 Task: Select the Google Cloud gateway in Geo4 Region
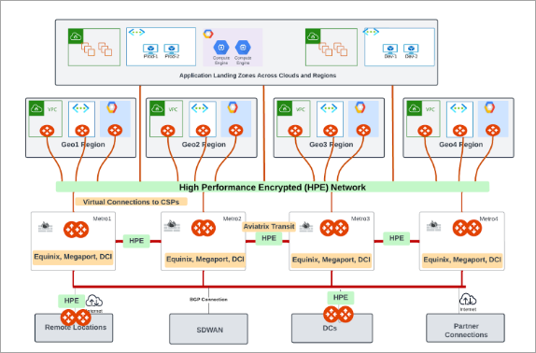click(x=493, y=130)
